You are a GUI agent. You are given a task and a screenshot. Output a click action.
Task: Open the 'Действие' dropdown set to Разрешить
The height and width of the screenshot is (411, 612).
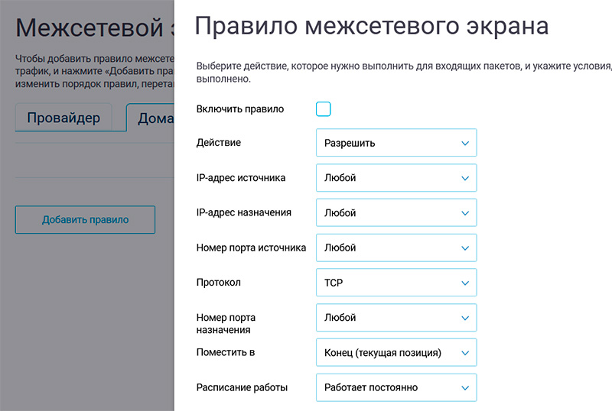396,143
